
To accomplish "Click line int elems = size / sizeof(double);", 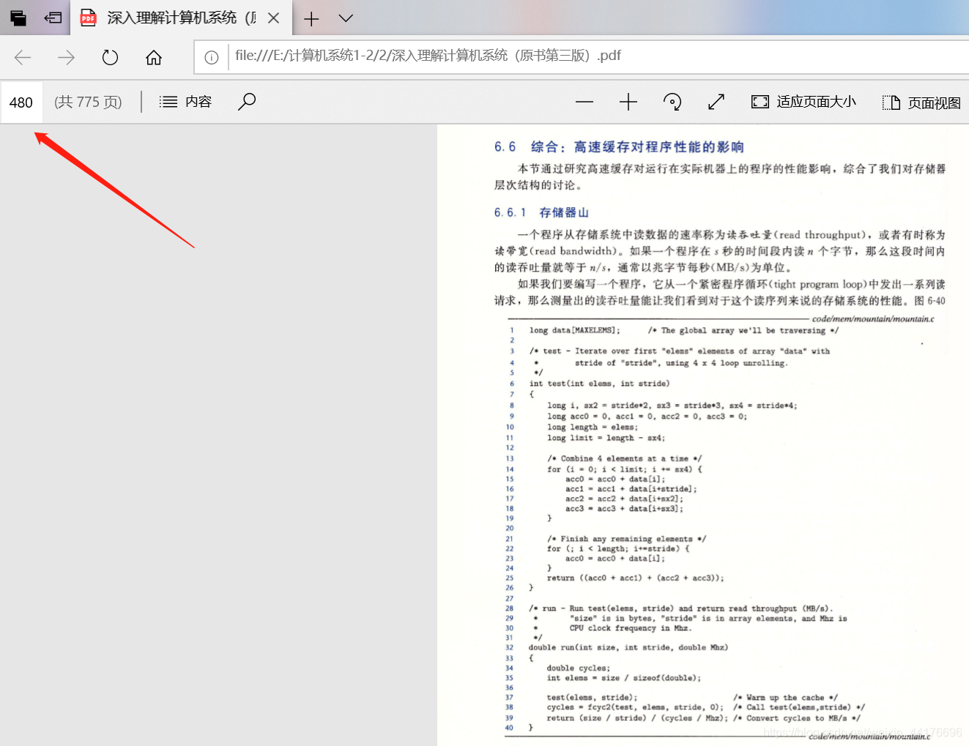I will click(x=623, y=679).
